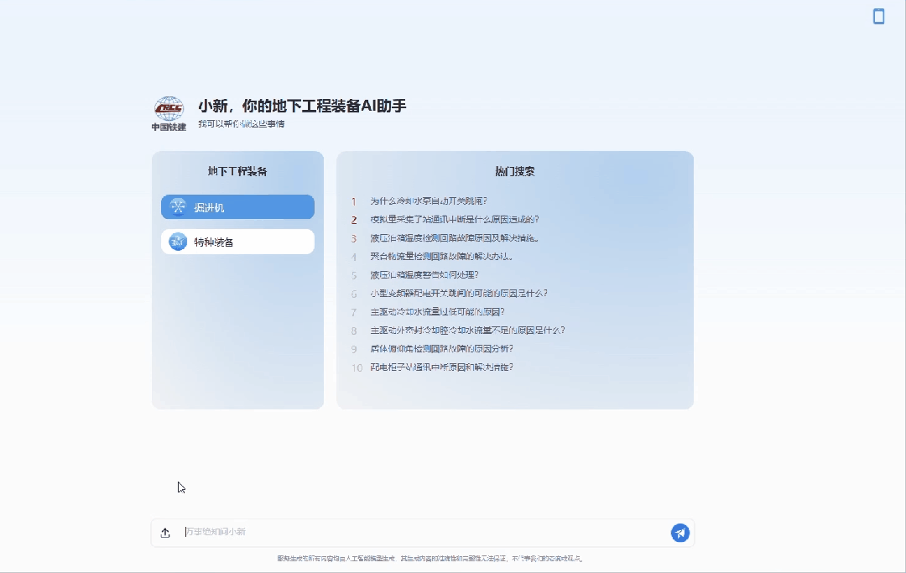Viewport: 906px width, 573px height.
Task: Click the 中国铁建 CRCC logo
Action: [x=169, y=113]
